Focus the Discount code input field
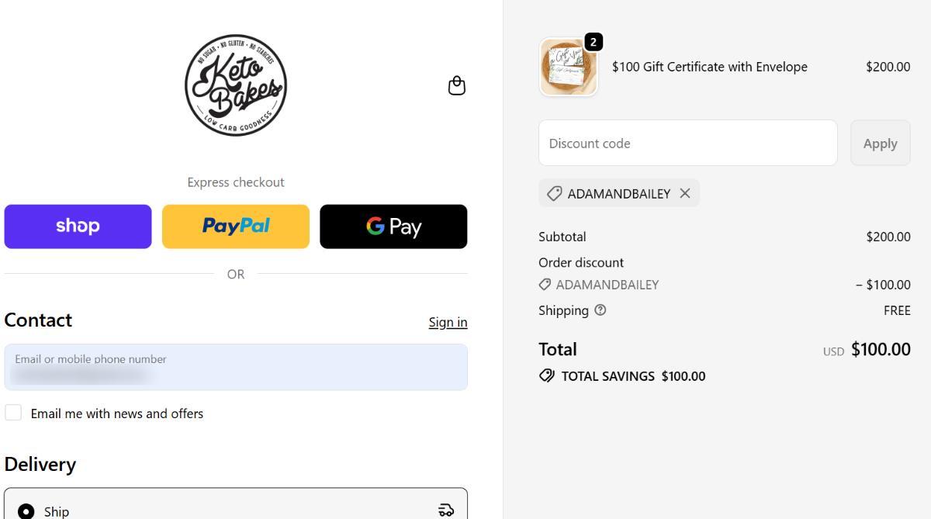Image resolution: width=931 pixels, height=519 pixels. click(687, 143)
